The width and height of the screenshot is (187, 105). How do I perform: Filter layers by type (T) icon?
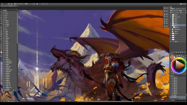tap(180, 9)
